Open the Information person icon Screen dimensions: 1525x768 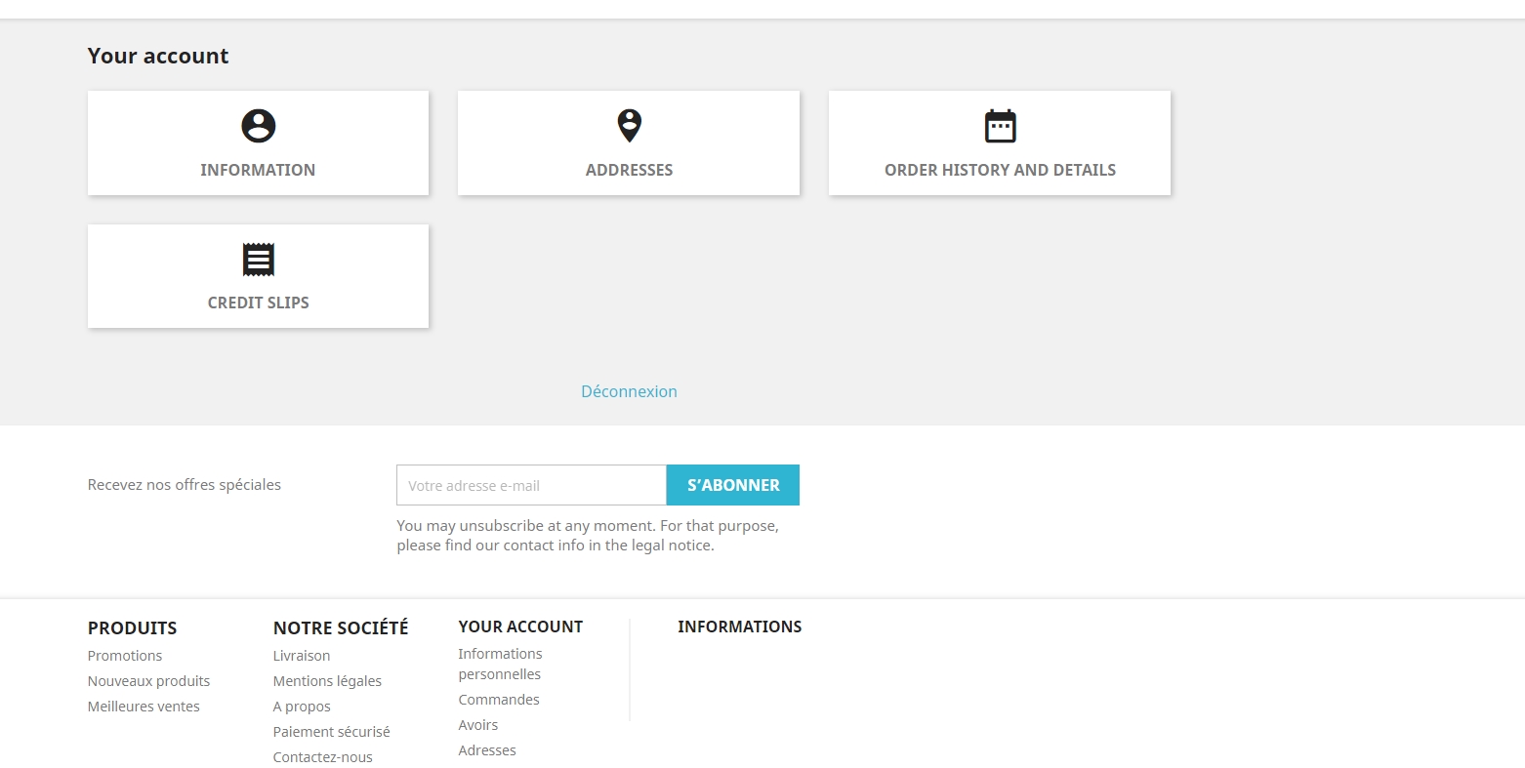click(x=258, y=126)
